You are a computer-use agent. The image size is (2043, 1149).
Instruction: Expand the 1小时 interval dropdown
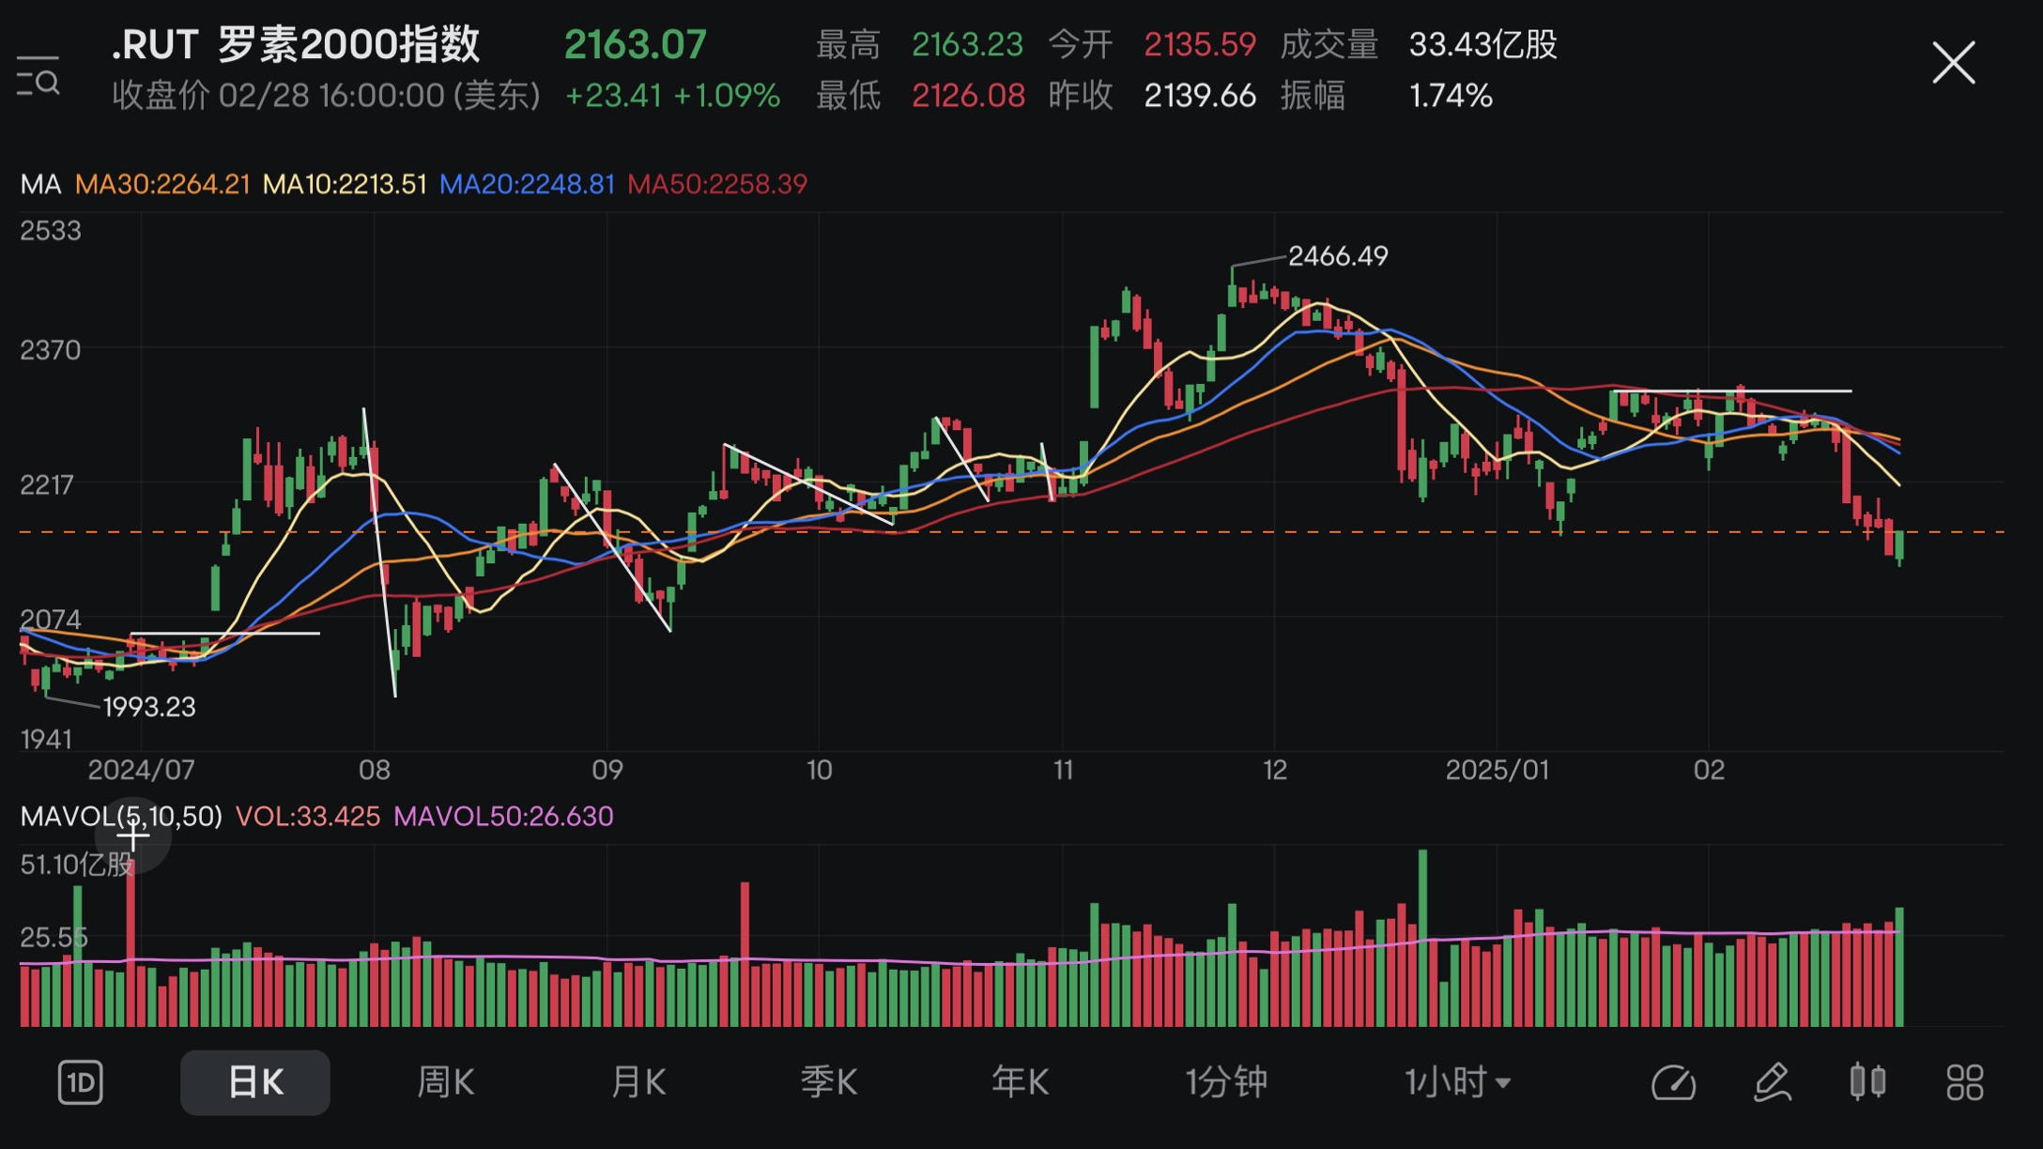click(1458, 1082)
